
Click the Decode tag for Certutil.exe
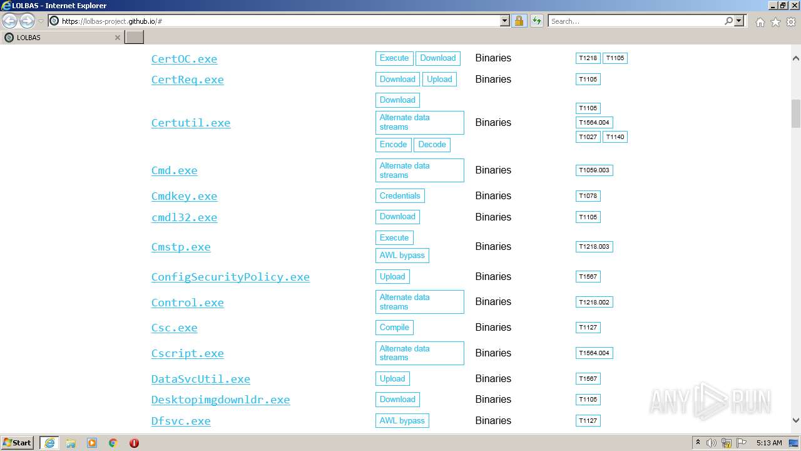(432, 145)
